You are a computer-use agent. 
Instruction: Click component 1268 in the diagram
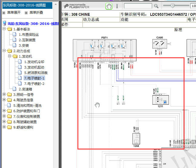point(136,139)
